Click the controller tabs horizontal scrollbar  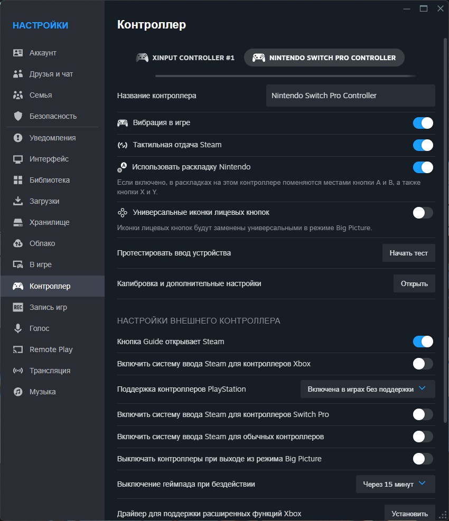point(285,76)
